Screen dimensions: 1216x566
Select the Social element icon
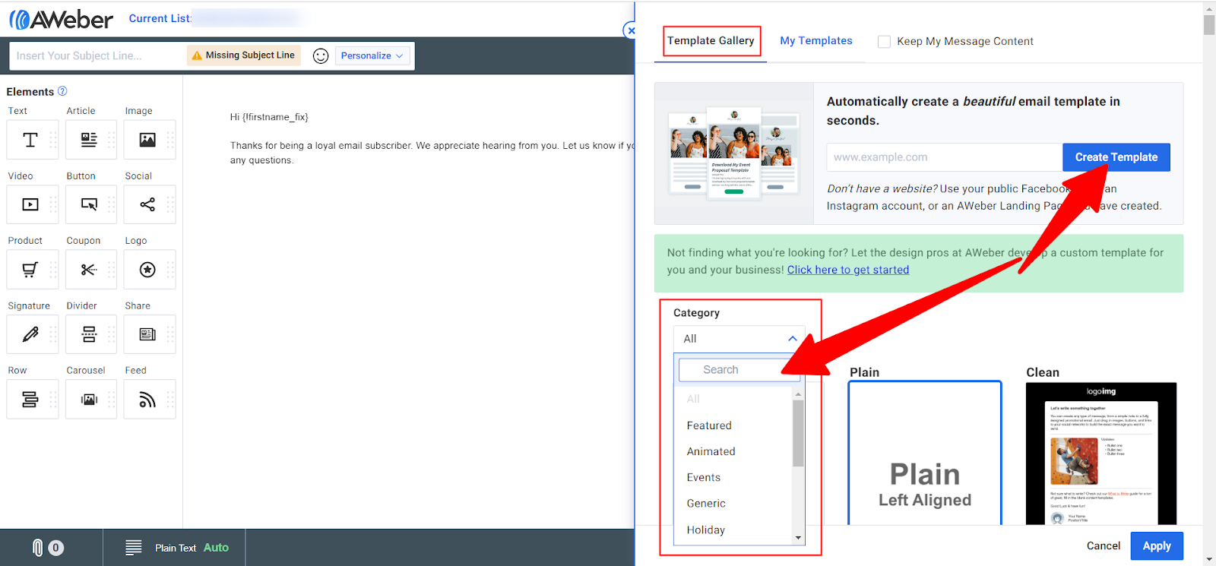pyautogui.click(x=147, y=204)
